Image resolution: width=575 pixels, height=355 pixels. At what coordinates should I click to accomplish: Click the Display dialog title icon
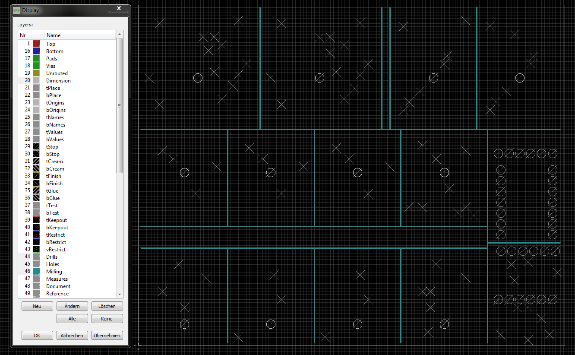coord(16,10)
